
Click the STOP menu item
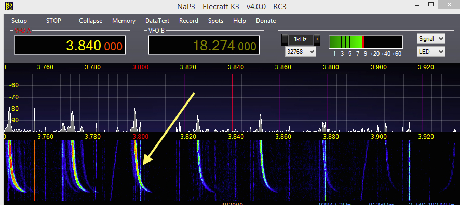pyautogui.click(x=53, y=21)
